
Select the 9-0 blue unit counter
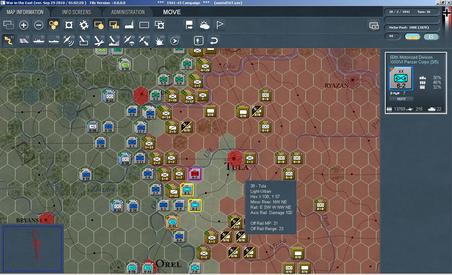point(179,237)
